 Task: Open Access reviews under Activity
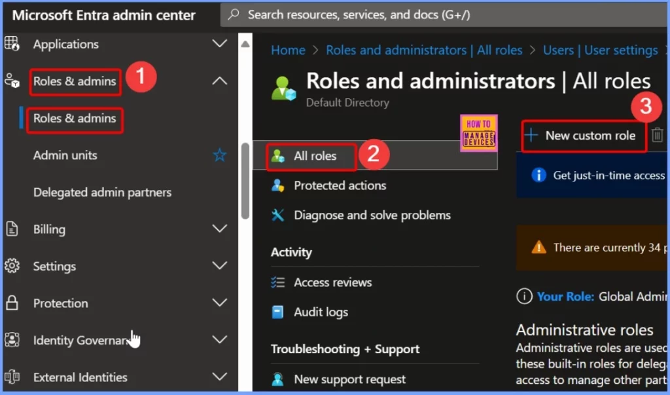[332, 282]
